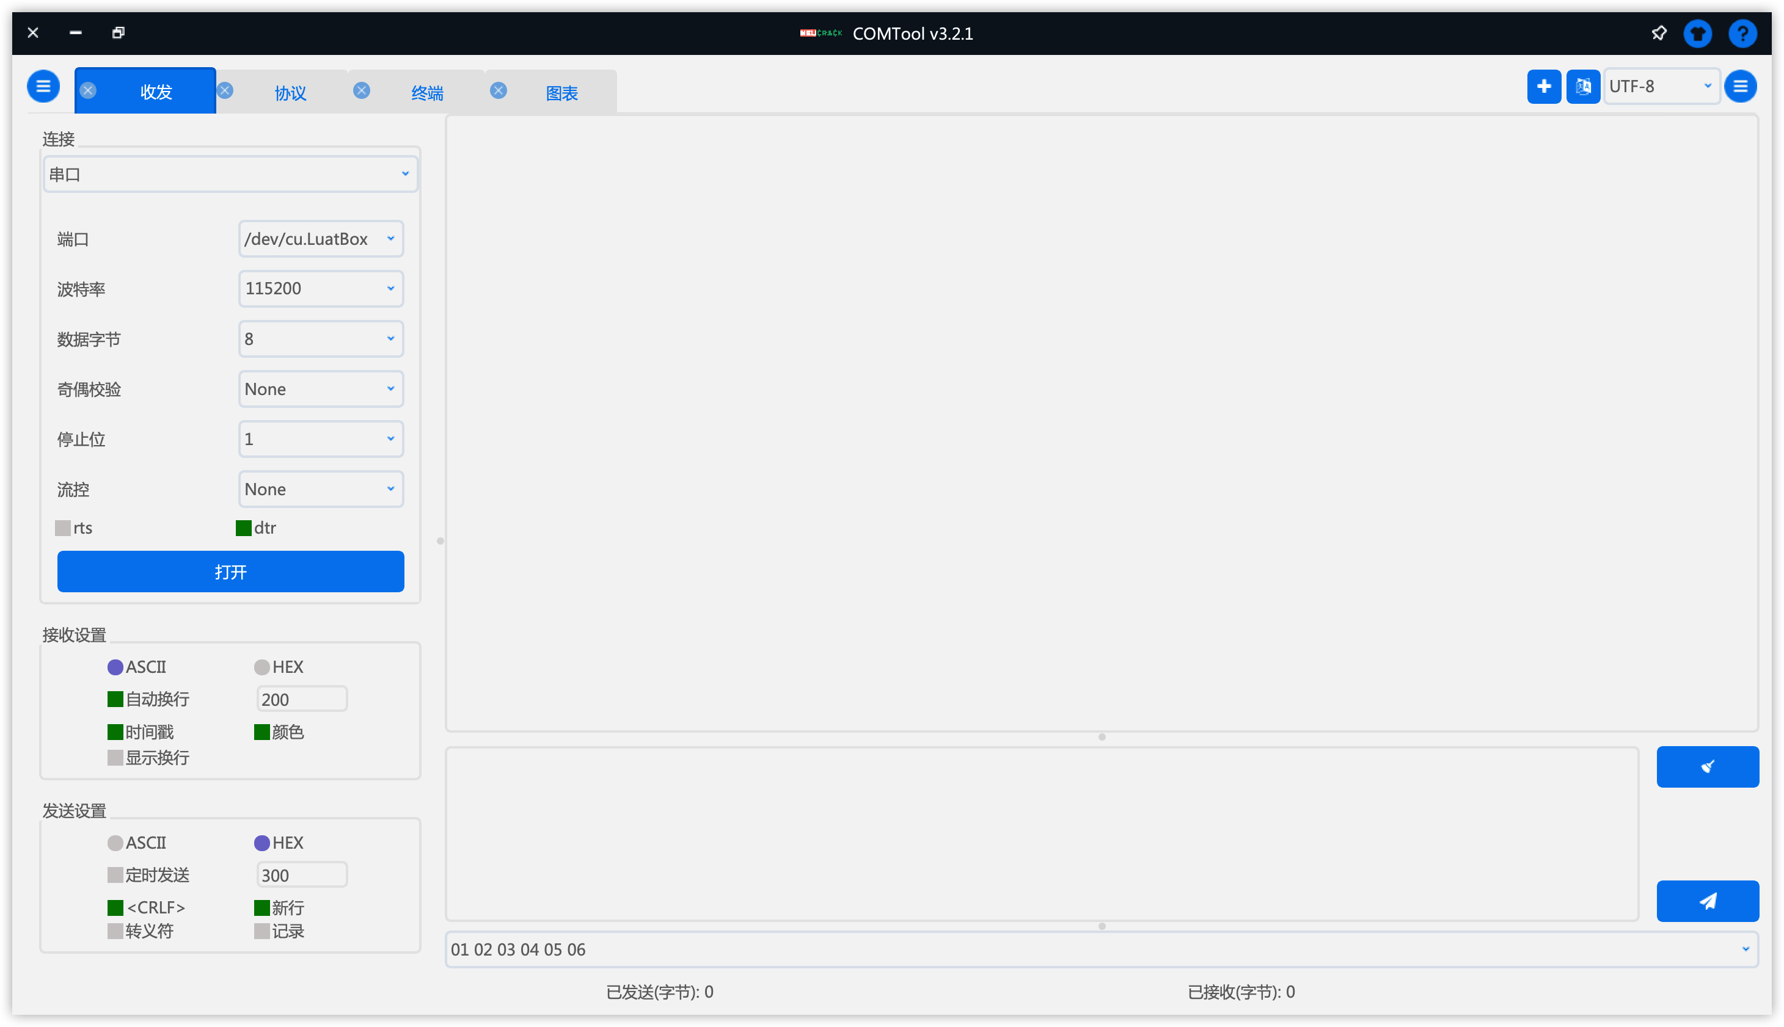Close the 收发 tab with its x icon

tap(88, 90)
